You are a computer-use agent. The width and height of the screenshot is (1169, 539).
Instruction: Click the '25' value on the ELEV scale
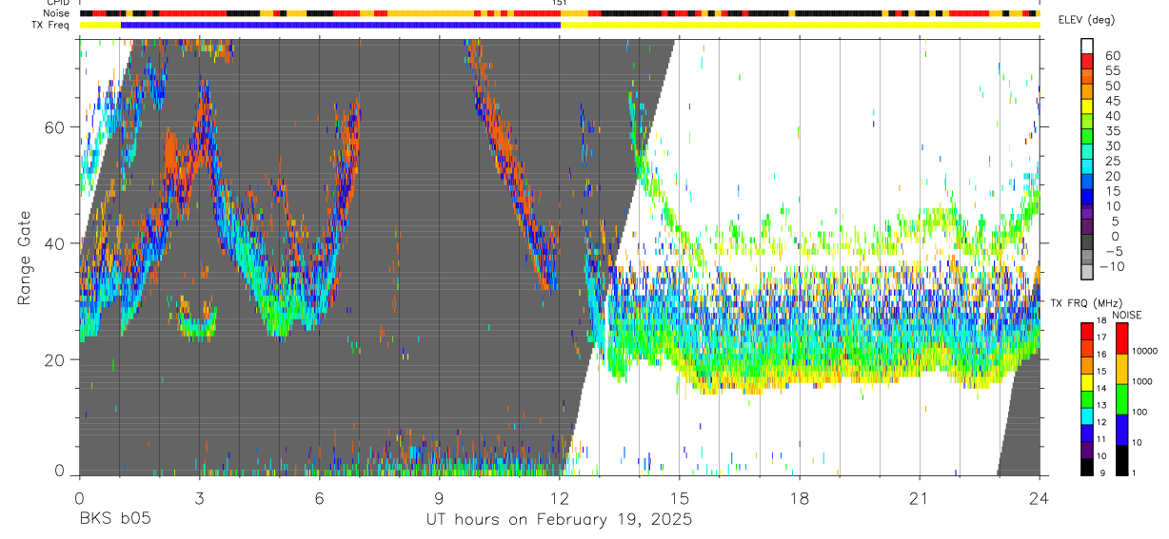[1111, 162]
